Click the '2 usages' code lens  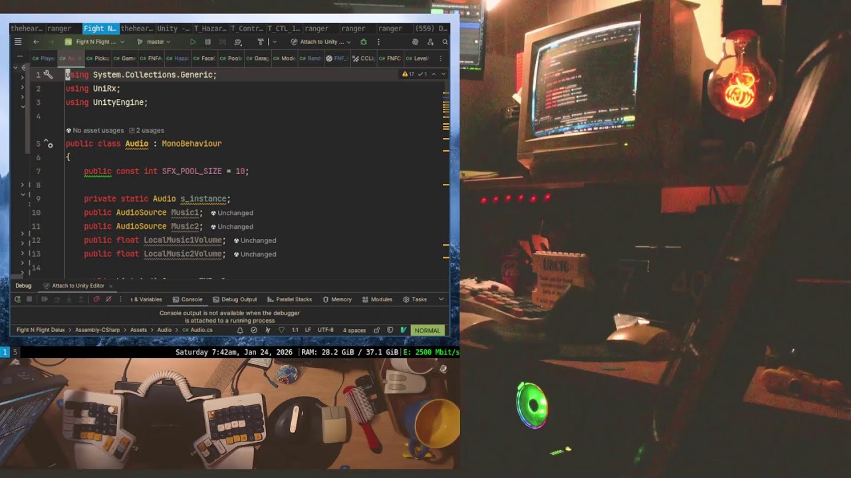[x=146, y=130]
